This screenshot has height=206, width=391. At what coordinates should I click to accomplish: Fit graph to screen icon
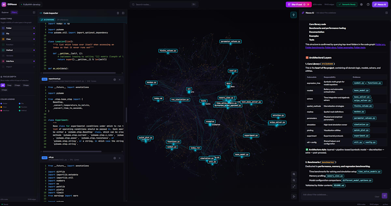tap(294, 186)
